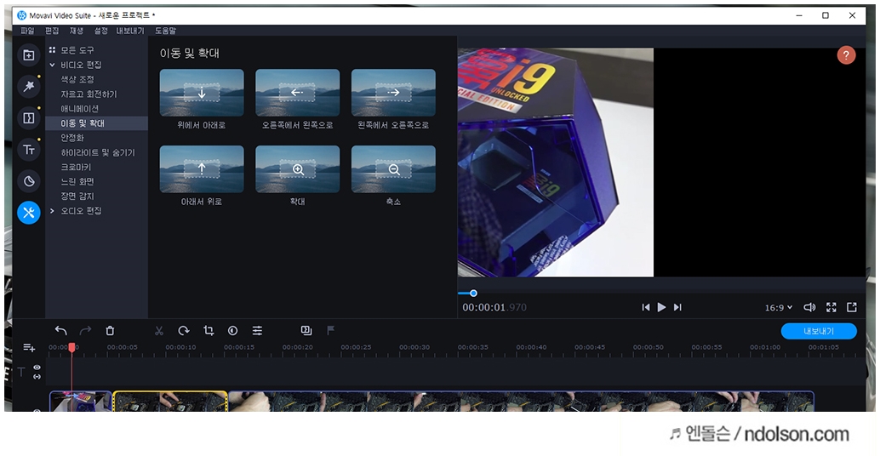This screenshot has height=456, width=880.
Task: Select the first i9 box timeline clip
Action: coord(81,402)
